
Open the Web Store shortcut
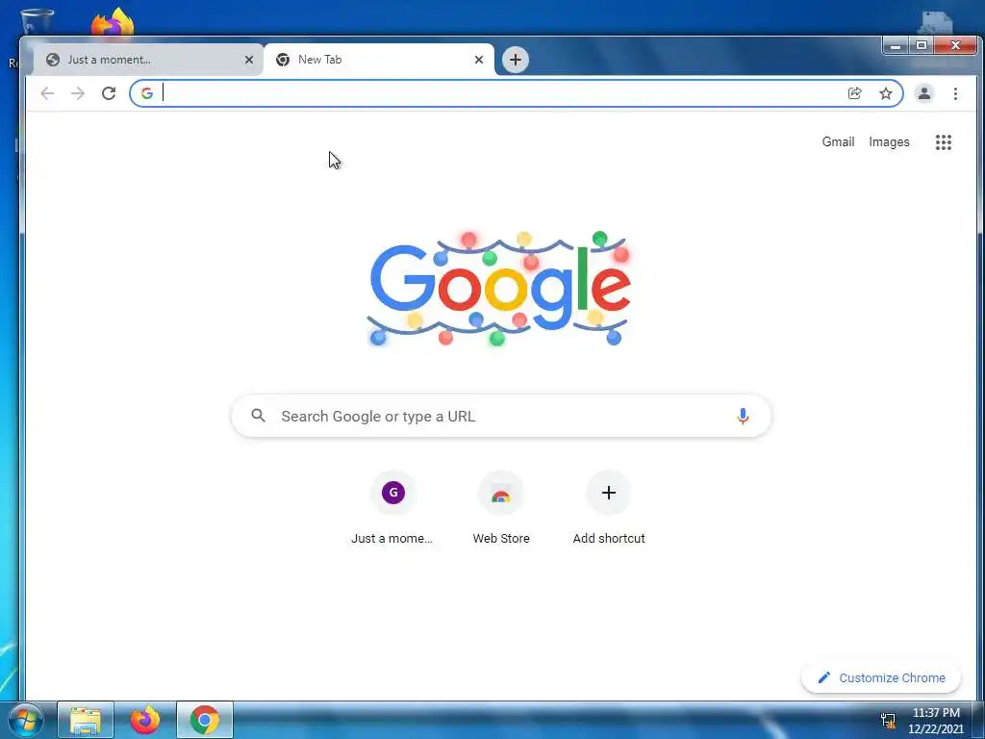(500, 508)
